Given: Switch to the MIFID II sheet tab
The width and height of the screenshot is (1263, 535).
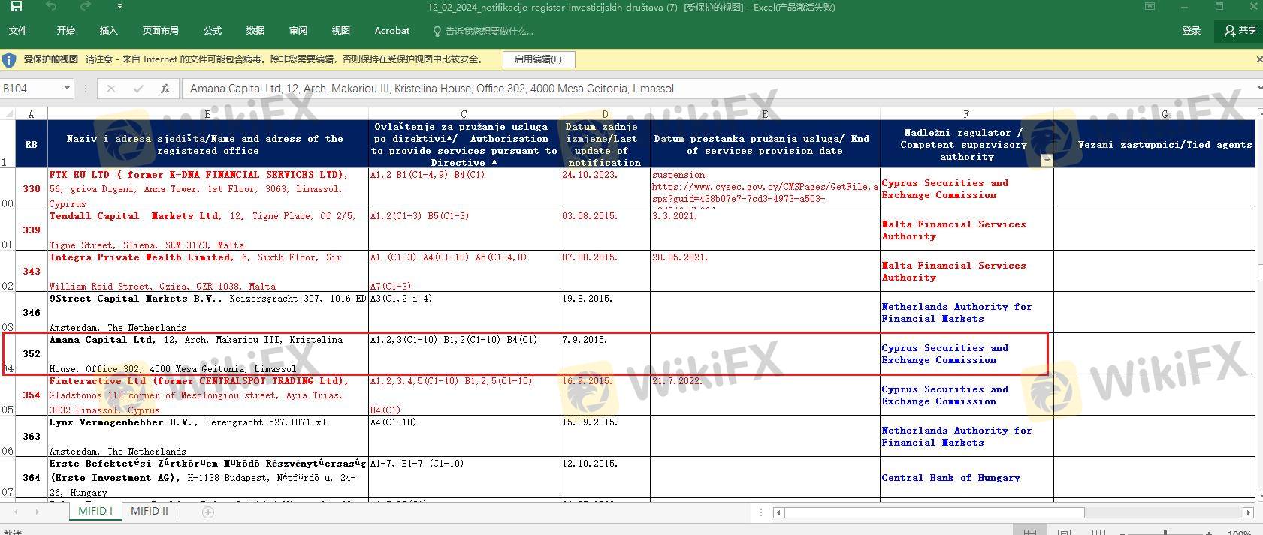Looking at the screenshot, I should click(x=149, y=511).
